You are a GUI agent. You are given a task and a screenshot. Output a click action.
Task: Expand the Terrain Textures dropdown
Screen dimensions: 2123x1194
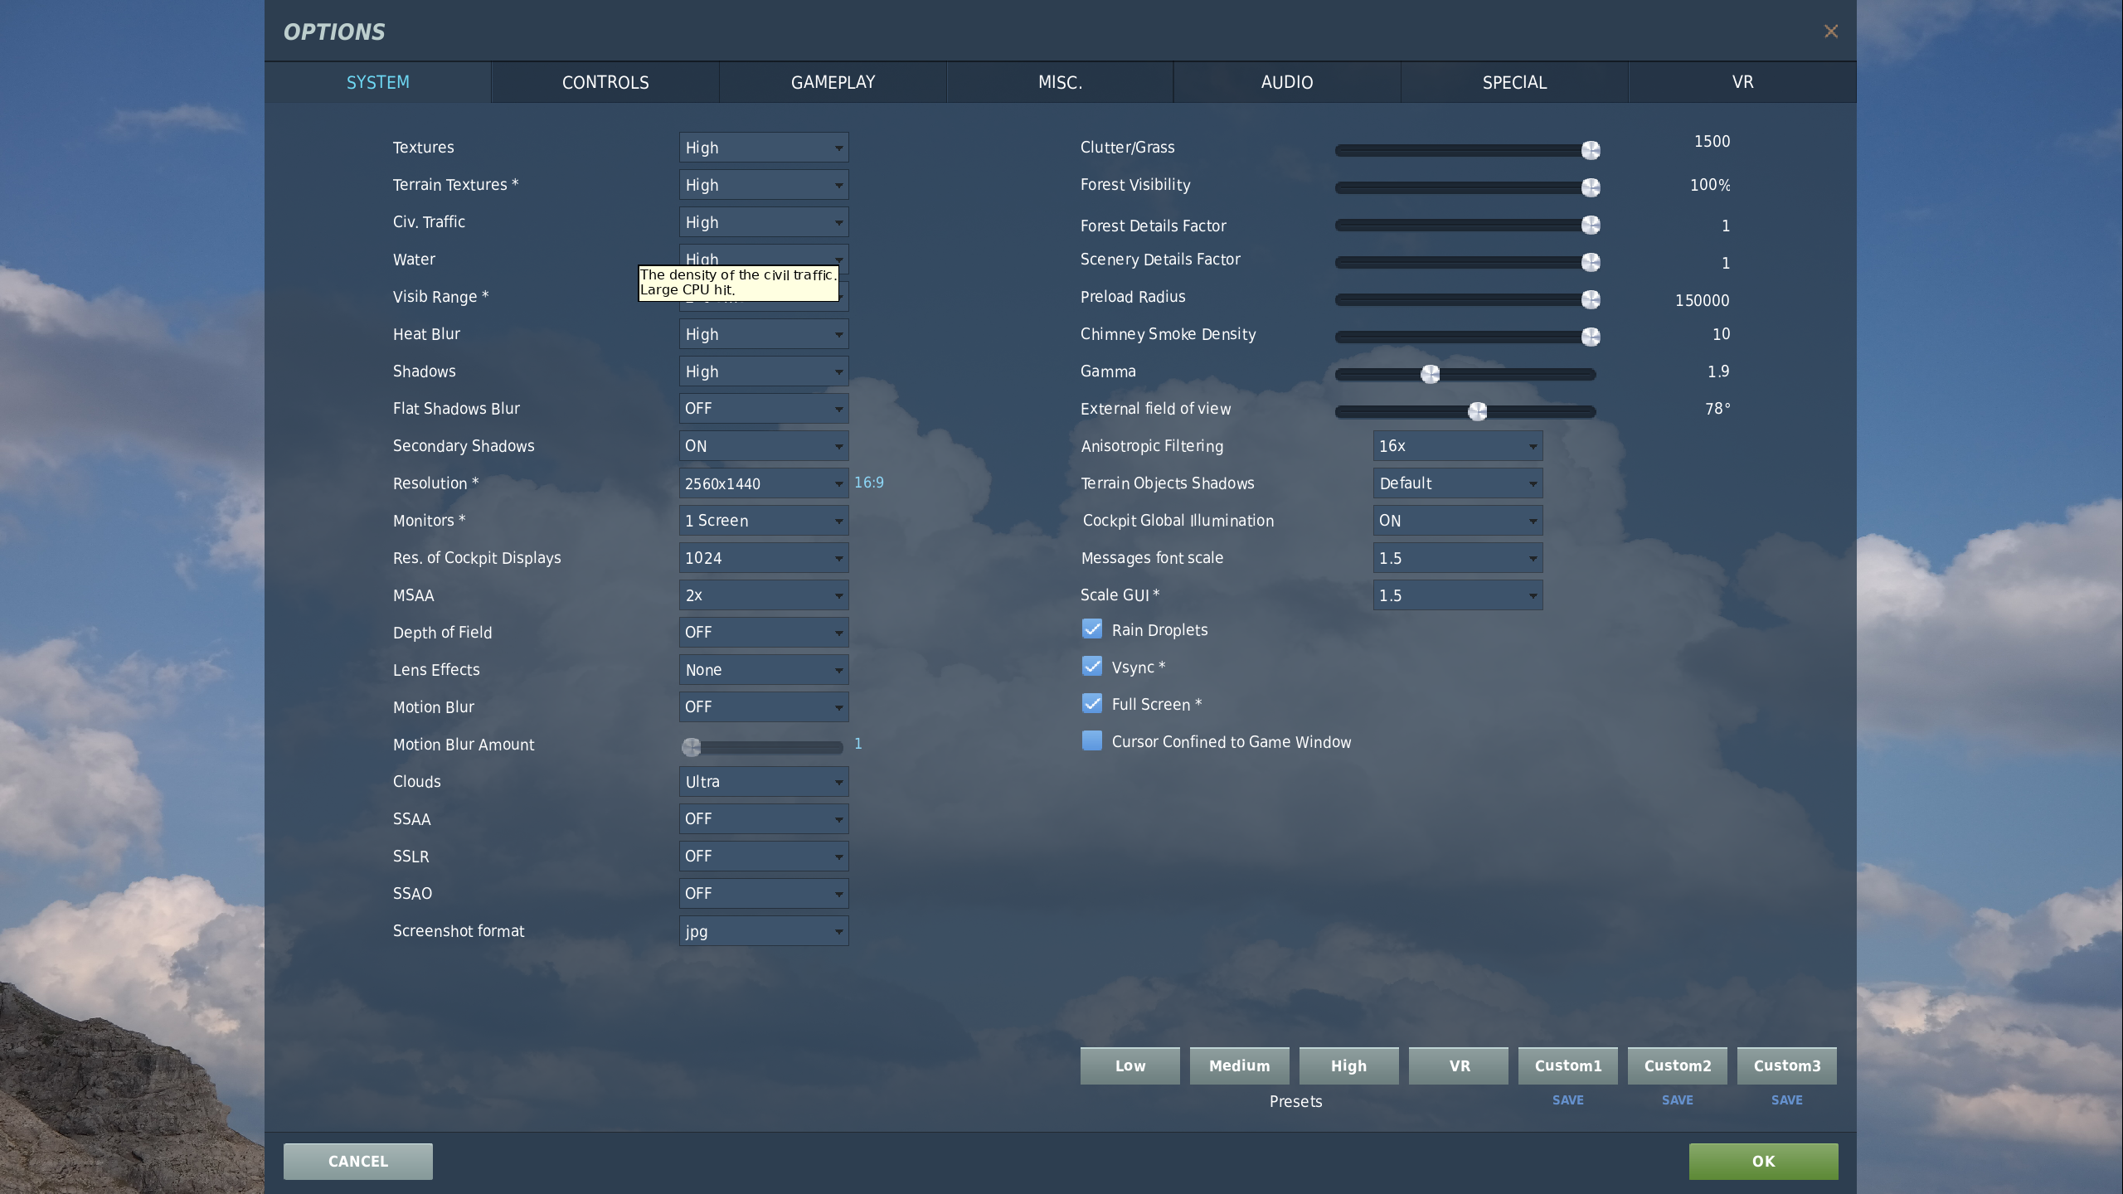[764, 185]
